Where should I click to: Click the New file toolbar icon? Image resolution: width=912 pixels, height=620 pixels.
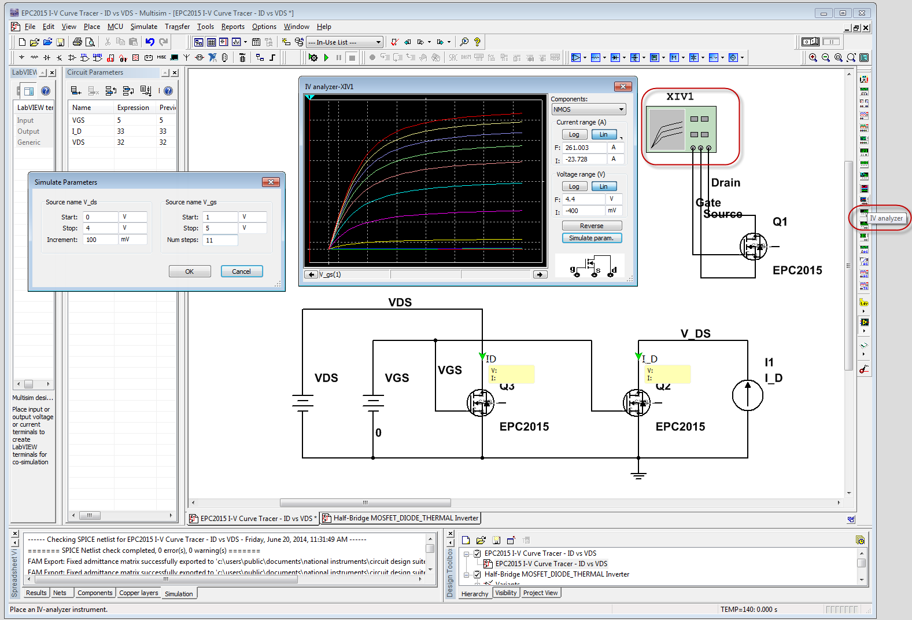22,42
